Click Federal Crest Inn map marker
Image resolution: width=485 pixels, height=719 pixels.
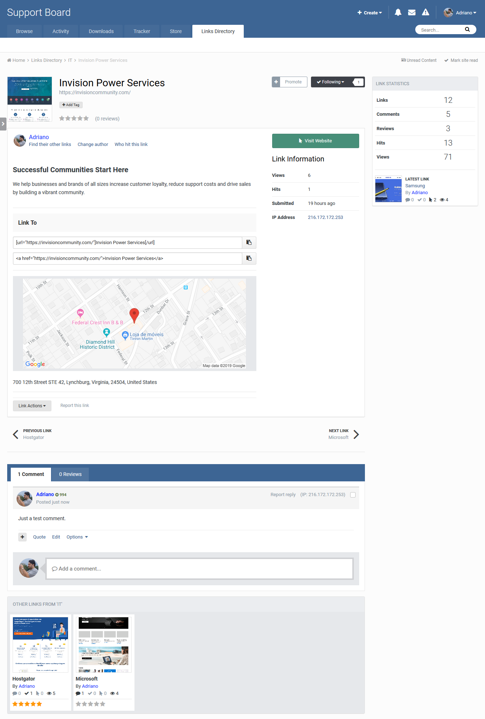click(x=81, y=313)
